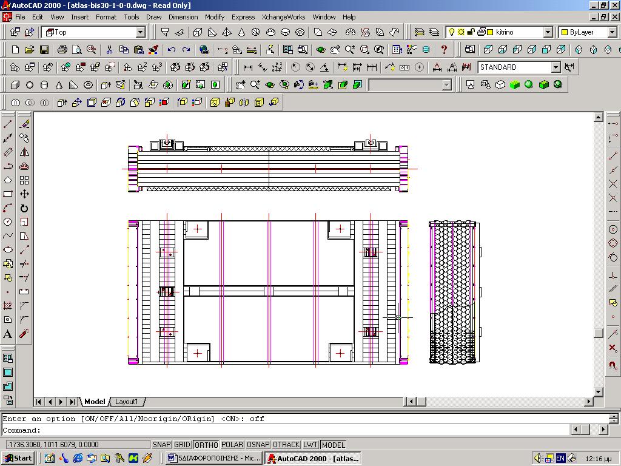Expand the 'kitrino' layer dropdown
This screenshot has height=466, width=621.
[x=548, y=32]
